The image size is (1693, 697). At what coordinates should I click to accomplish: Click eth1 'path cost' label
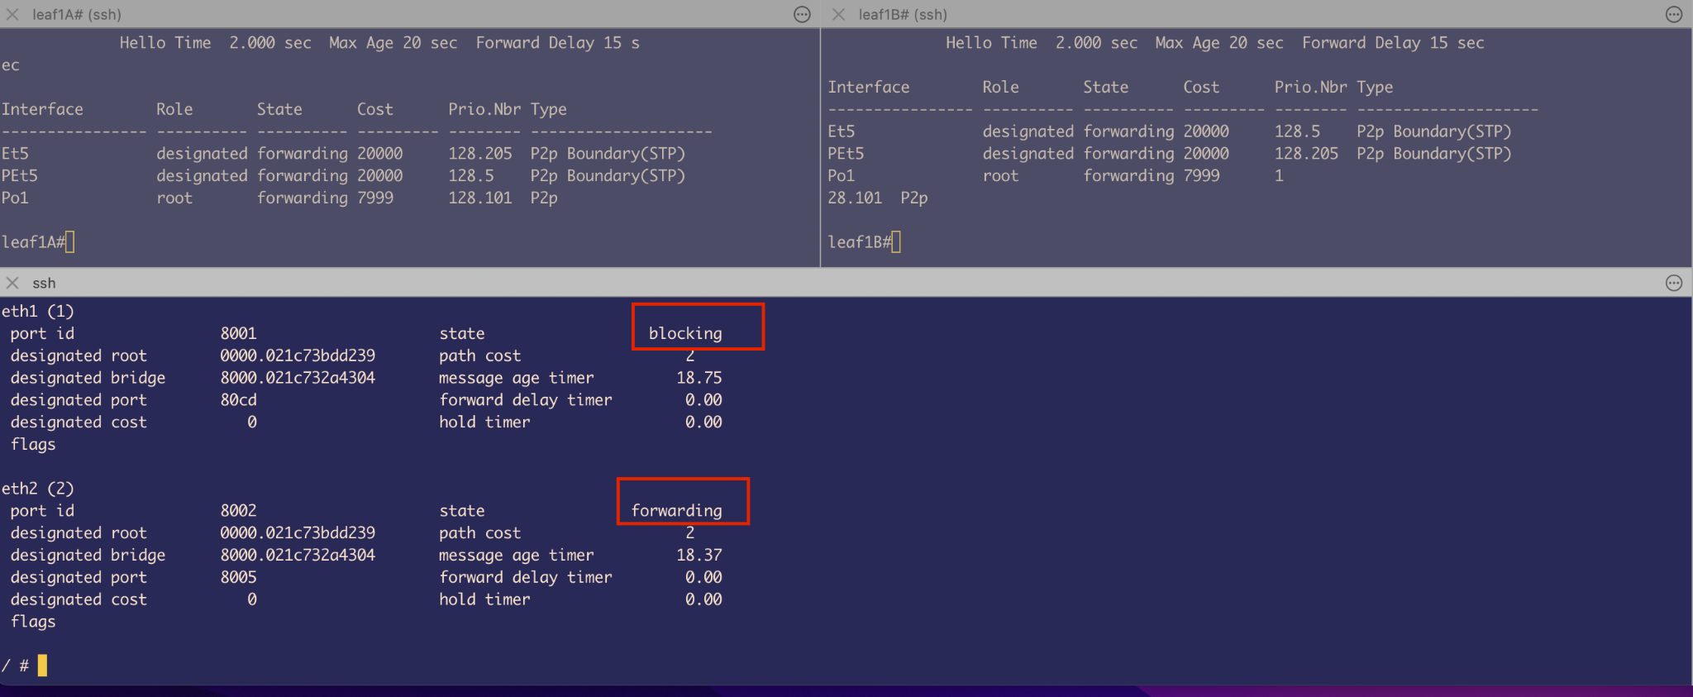coord(479,355)
